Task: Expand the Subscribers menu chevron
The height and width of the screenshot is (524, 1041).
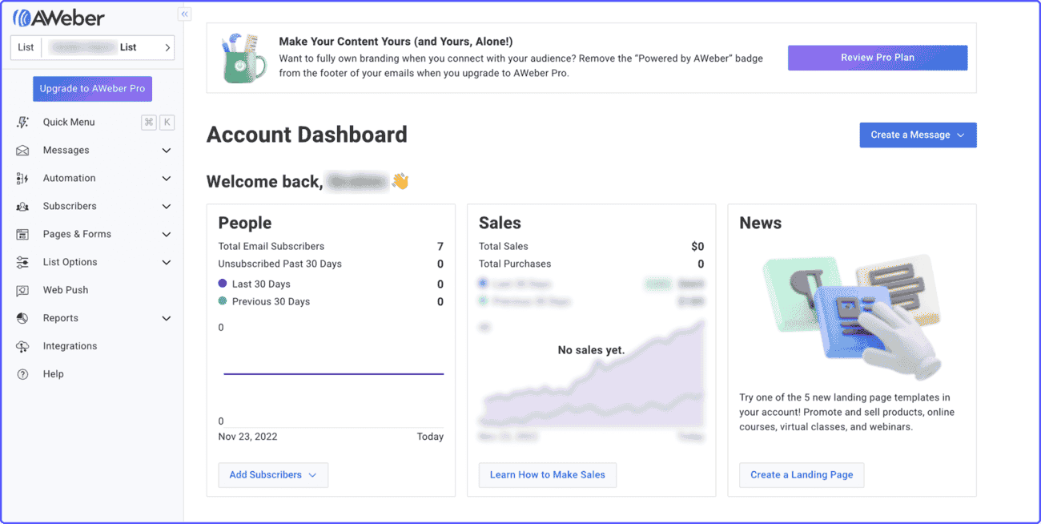Action: click(167, 207)
